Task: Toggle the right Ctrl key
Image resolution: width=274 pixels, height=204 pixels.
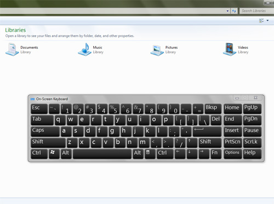Action: [x=165, y=154]
